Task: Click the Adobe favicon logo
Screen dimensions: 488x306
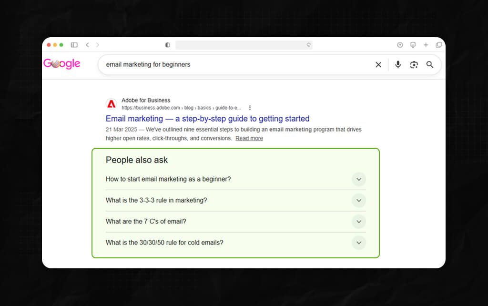Action: (112, 104)
